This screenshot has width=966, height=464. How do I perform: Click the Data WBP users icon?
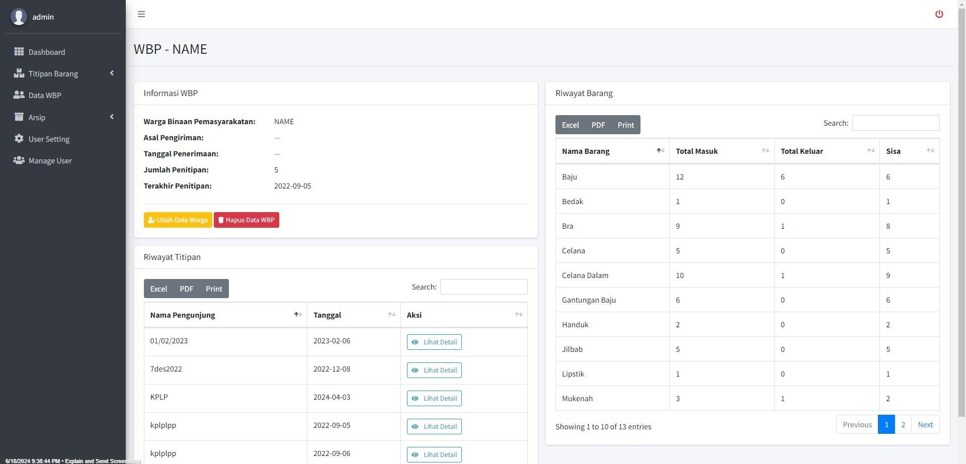coord(19,95)
